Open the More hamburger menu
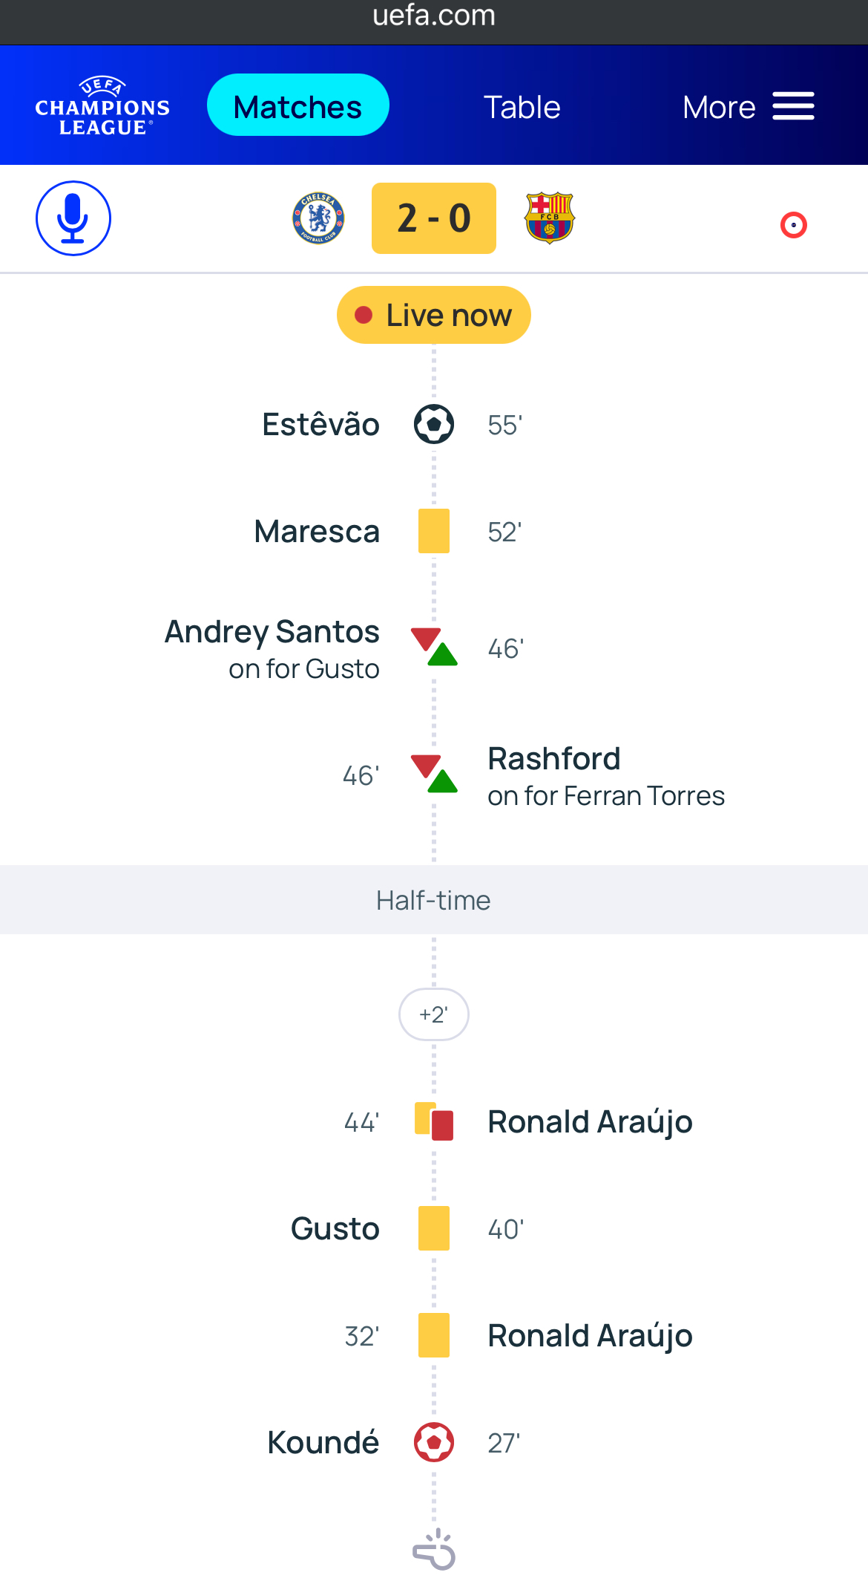This screenshot has width=868, height=1584. click(x=748, y=107)
